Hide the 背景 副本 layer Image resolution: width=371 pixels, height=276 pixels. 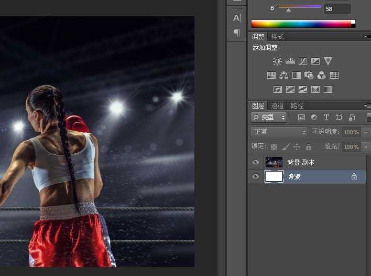point(256,163)
